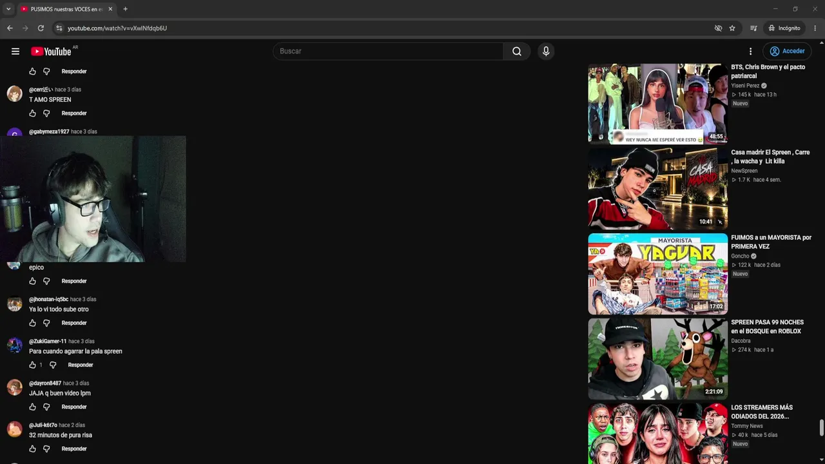
Task: Click the Incógnito profile indicator
Action: pyautogui.click(x=784, y=28)
